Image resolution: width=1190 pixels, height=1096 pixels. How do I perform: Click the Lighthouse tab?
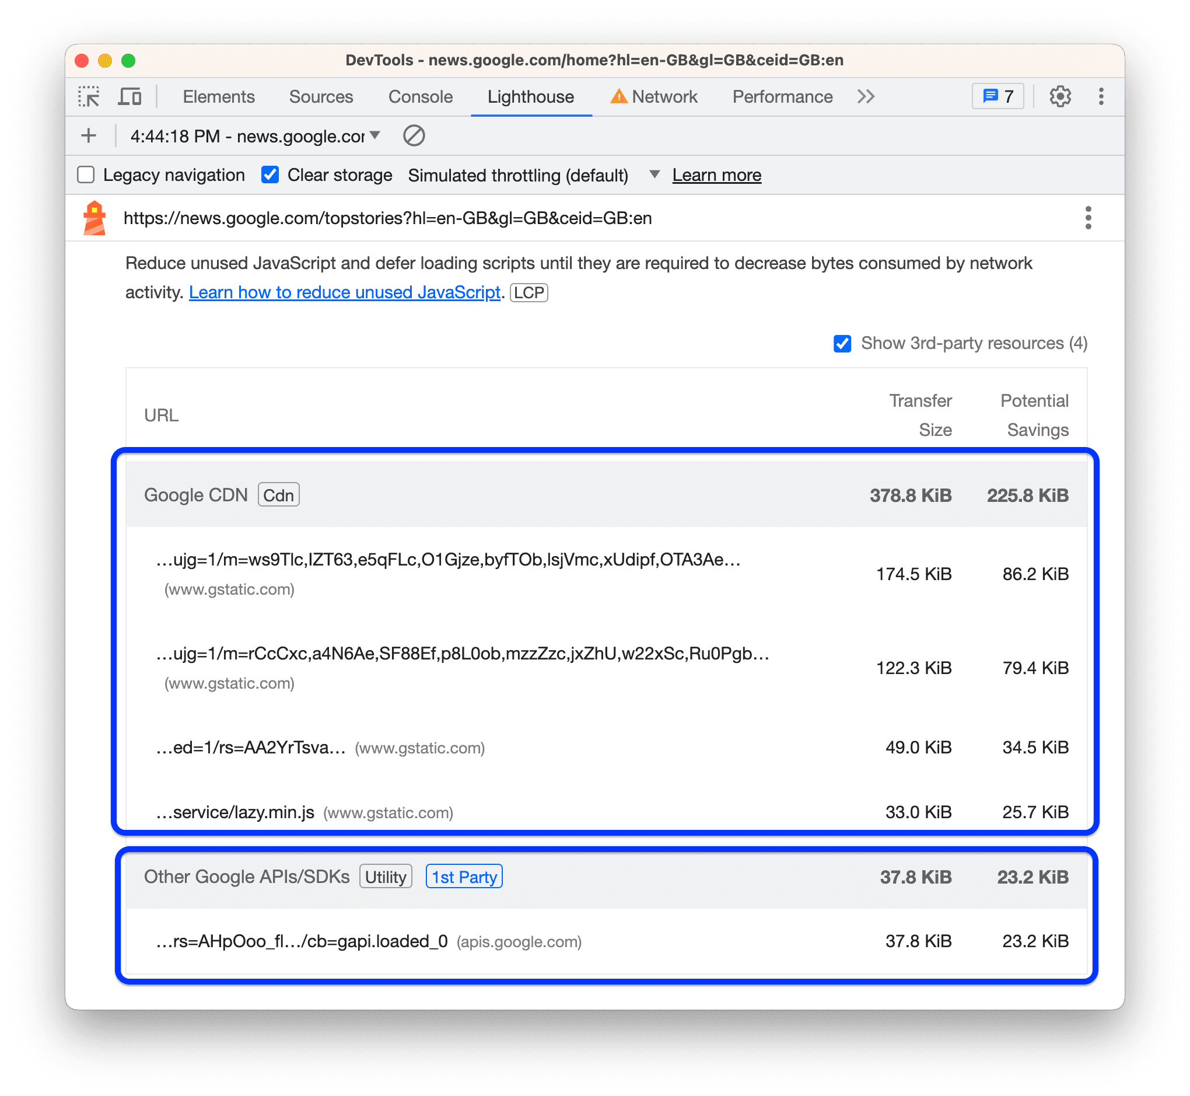tap(528, 95)
